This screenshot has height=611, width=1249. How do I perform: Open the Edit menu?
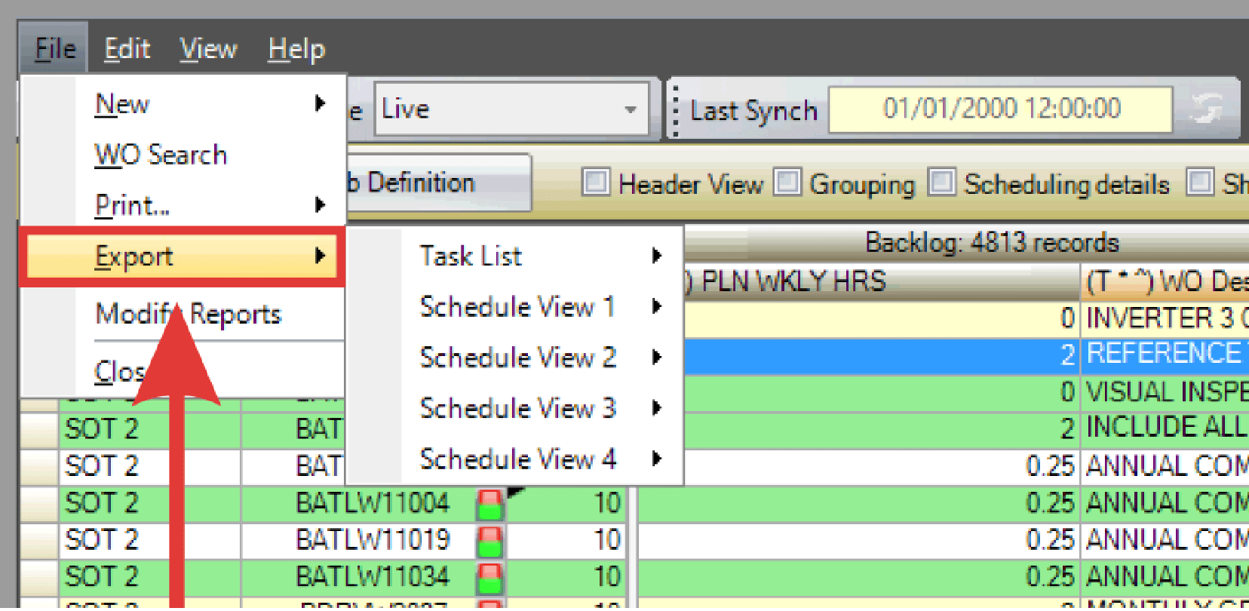pos(127,49)
